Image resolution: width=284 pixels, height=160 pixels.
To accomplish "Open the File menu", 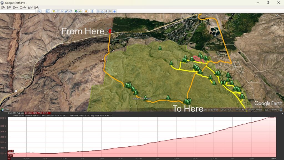I will [x=3, y=7].
